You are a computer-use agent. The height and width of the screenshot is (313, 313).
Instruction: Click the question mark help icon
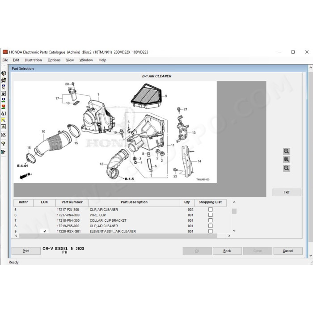click(4, 144)
